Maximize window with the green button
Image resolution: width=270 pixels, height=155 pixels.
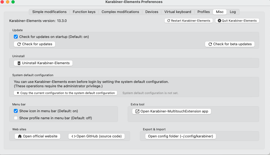click(x=13, y=2)
